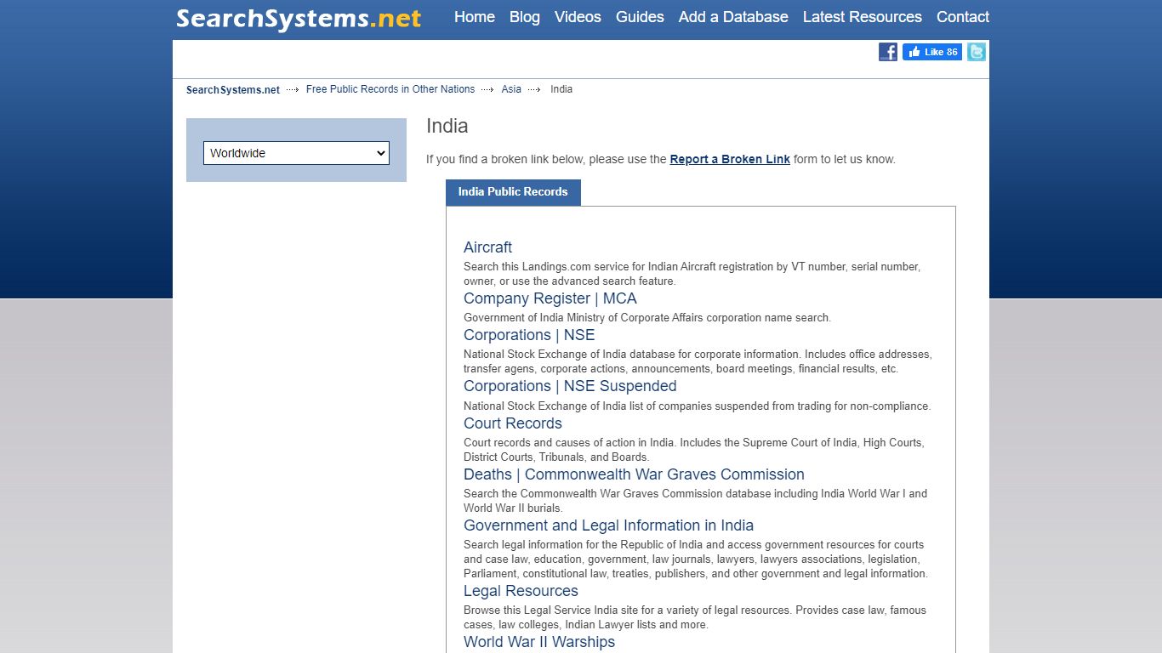Open the Worldwide region dropdown
The image size is (1162, 653).
[296, 153]
